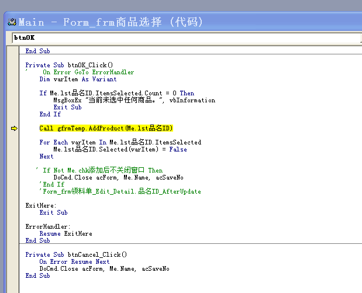
Task: Click the For Each varItem In line
Action: (x=120, y=142)
